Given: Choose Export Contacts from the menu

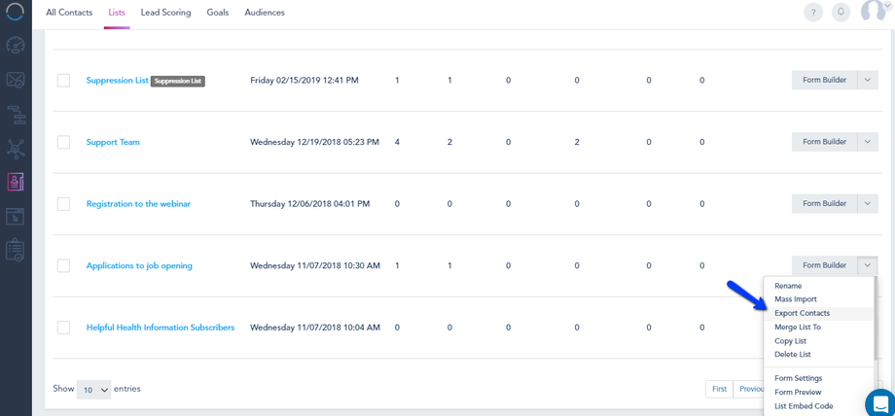Looking at the screenshot, I should 802,313.
